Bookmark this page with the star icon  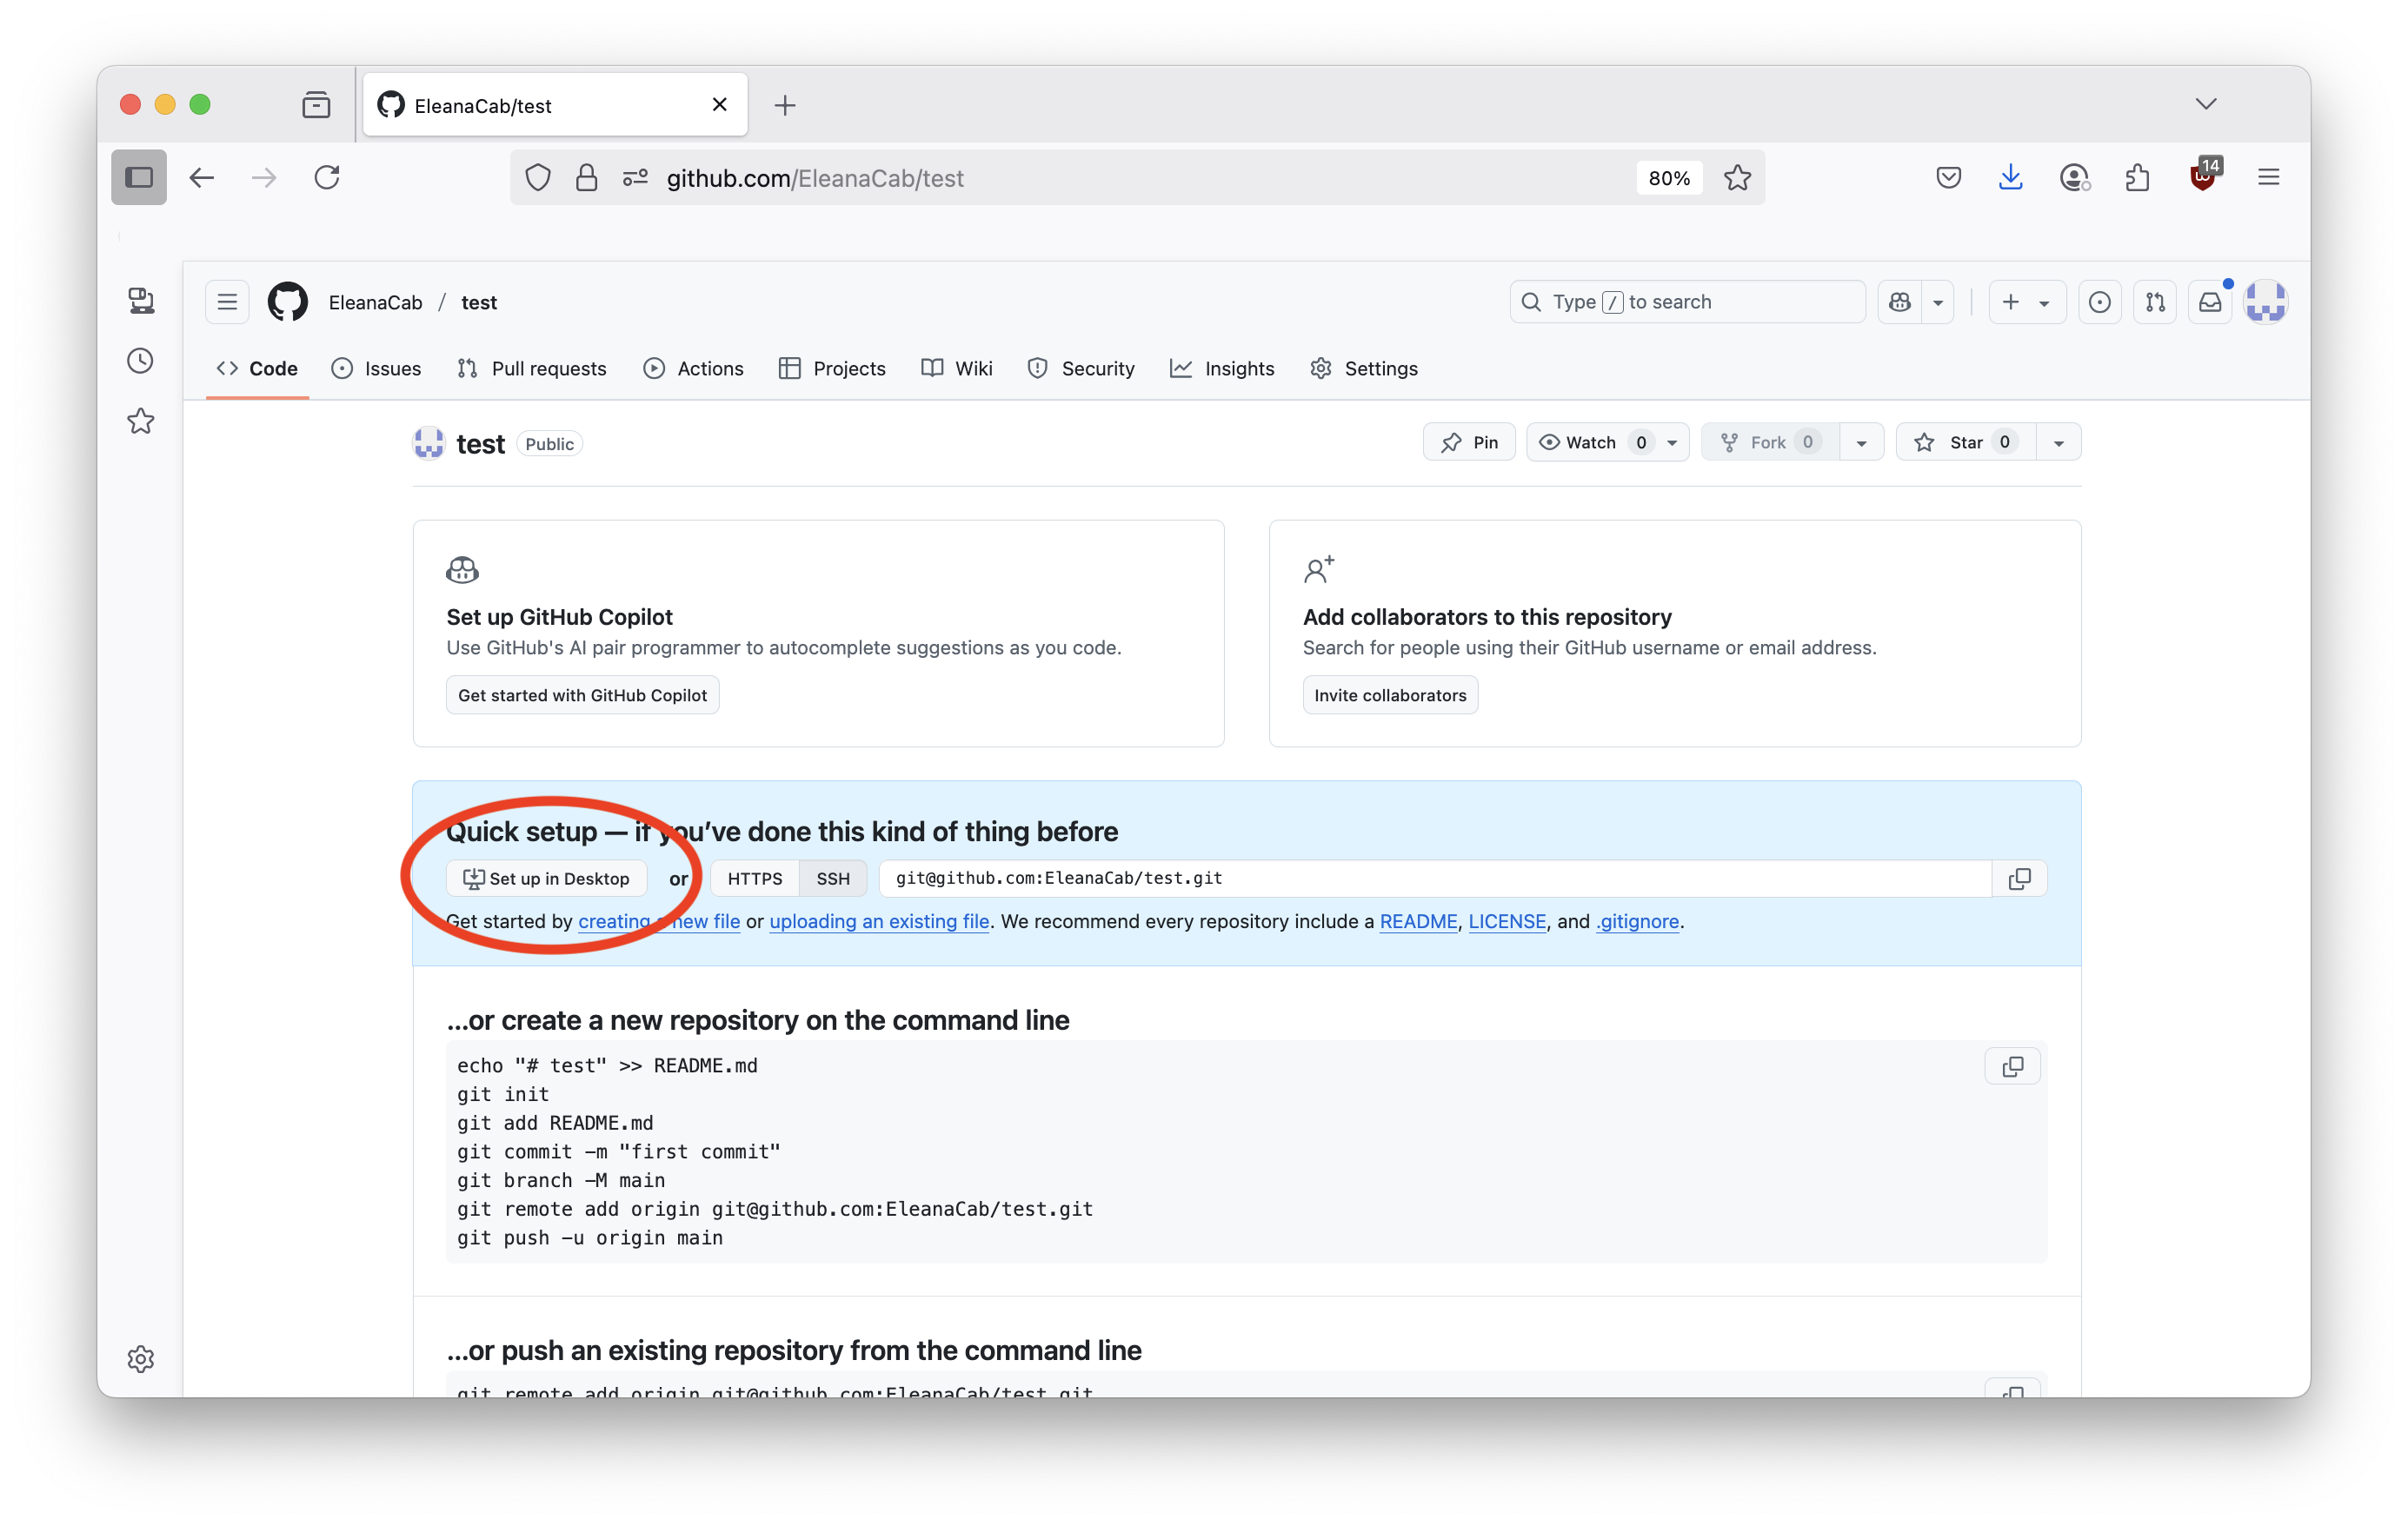pos(1738,178)
